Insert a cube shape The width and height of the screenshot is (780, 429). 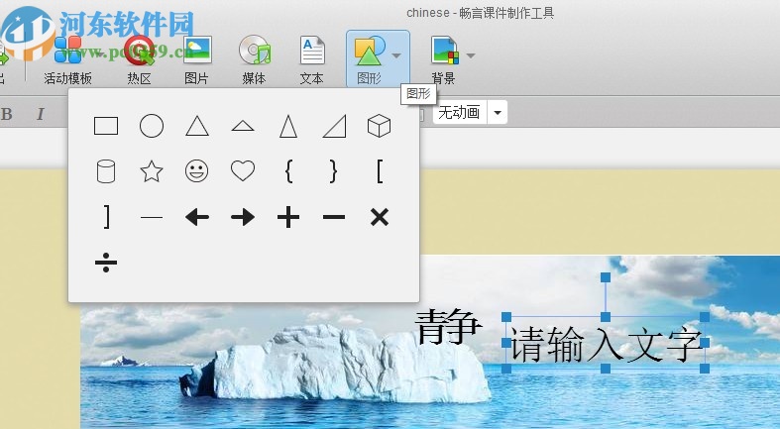click(379, 126)
